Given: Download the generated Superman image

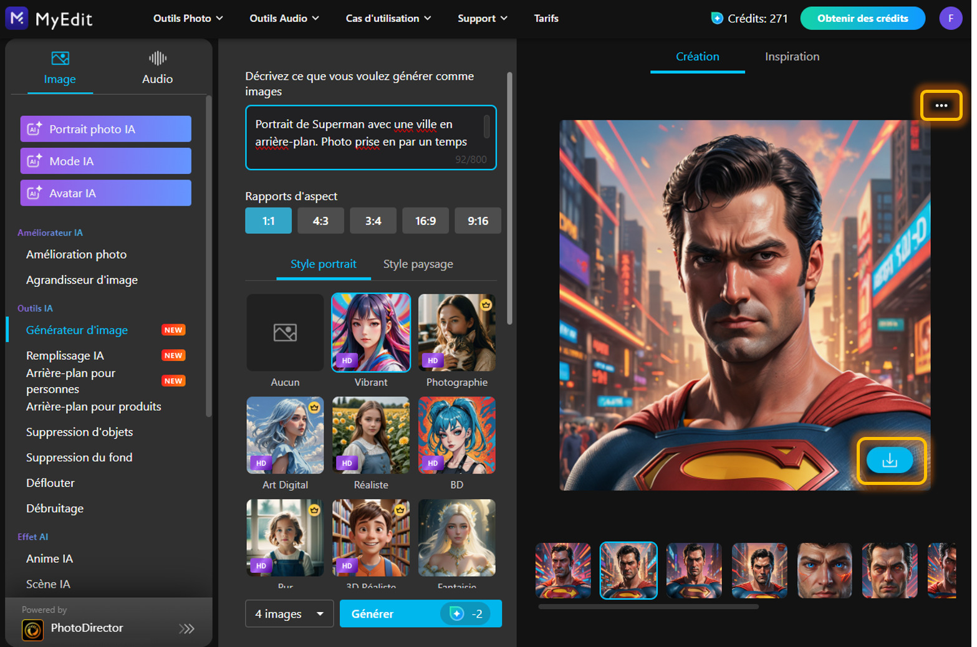Looking at the screenshot, I should [x=890, y=461].
